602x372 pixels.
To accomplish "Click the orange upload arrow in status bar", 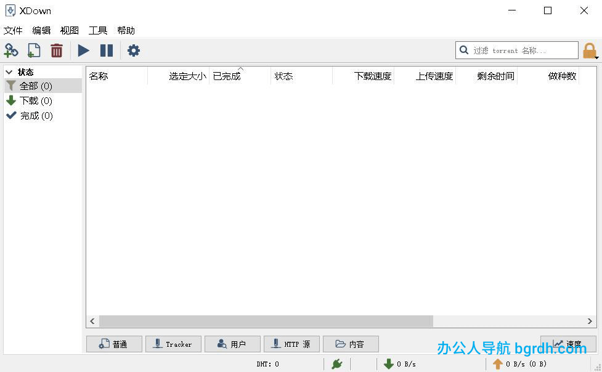I will [x=498, y=363].
